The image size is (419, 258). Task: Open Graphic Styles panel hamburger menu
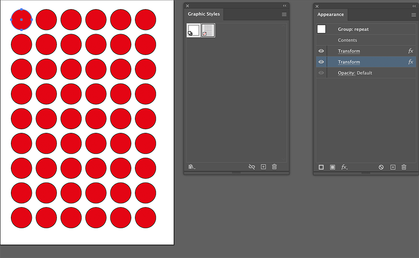[x=284, y=14]
